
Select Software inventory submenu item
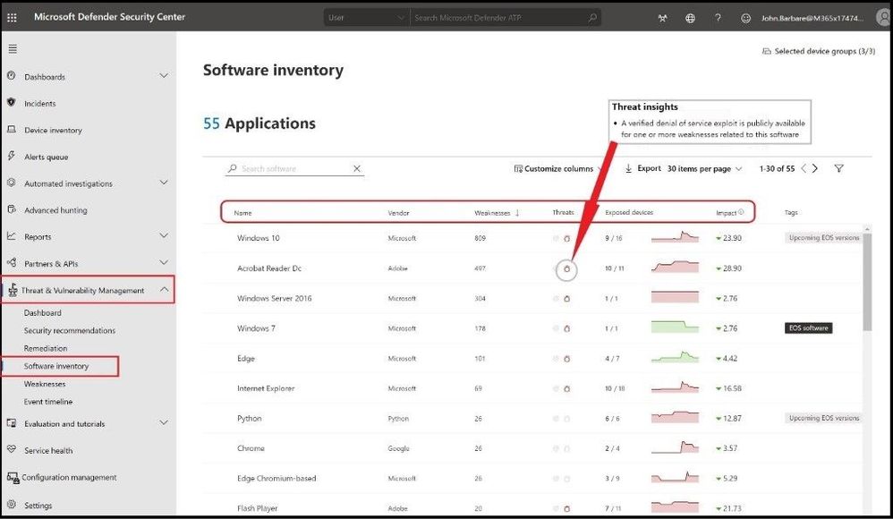coord(56,366)
